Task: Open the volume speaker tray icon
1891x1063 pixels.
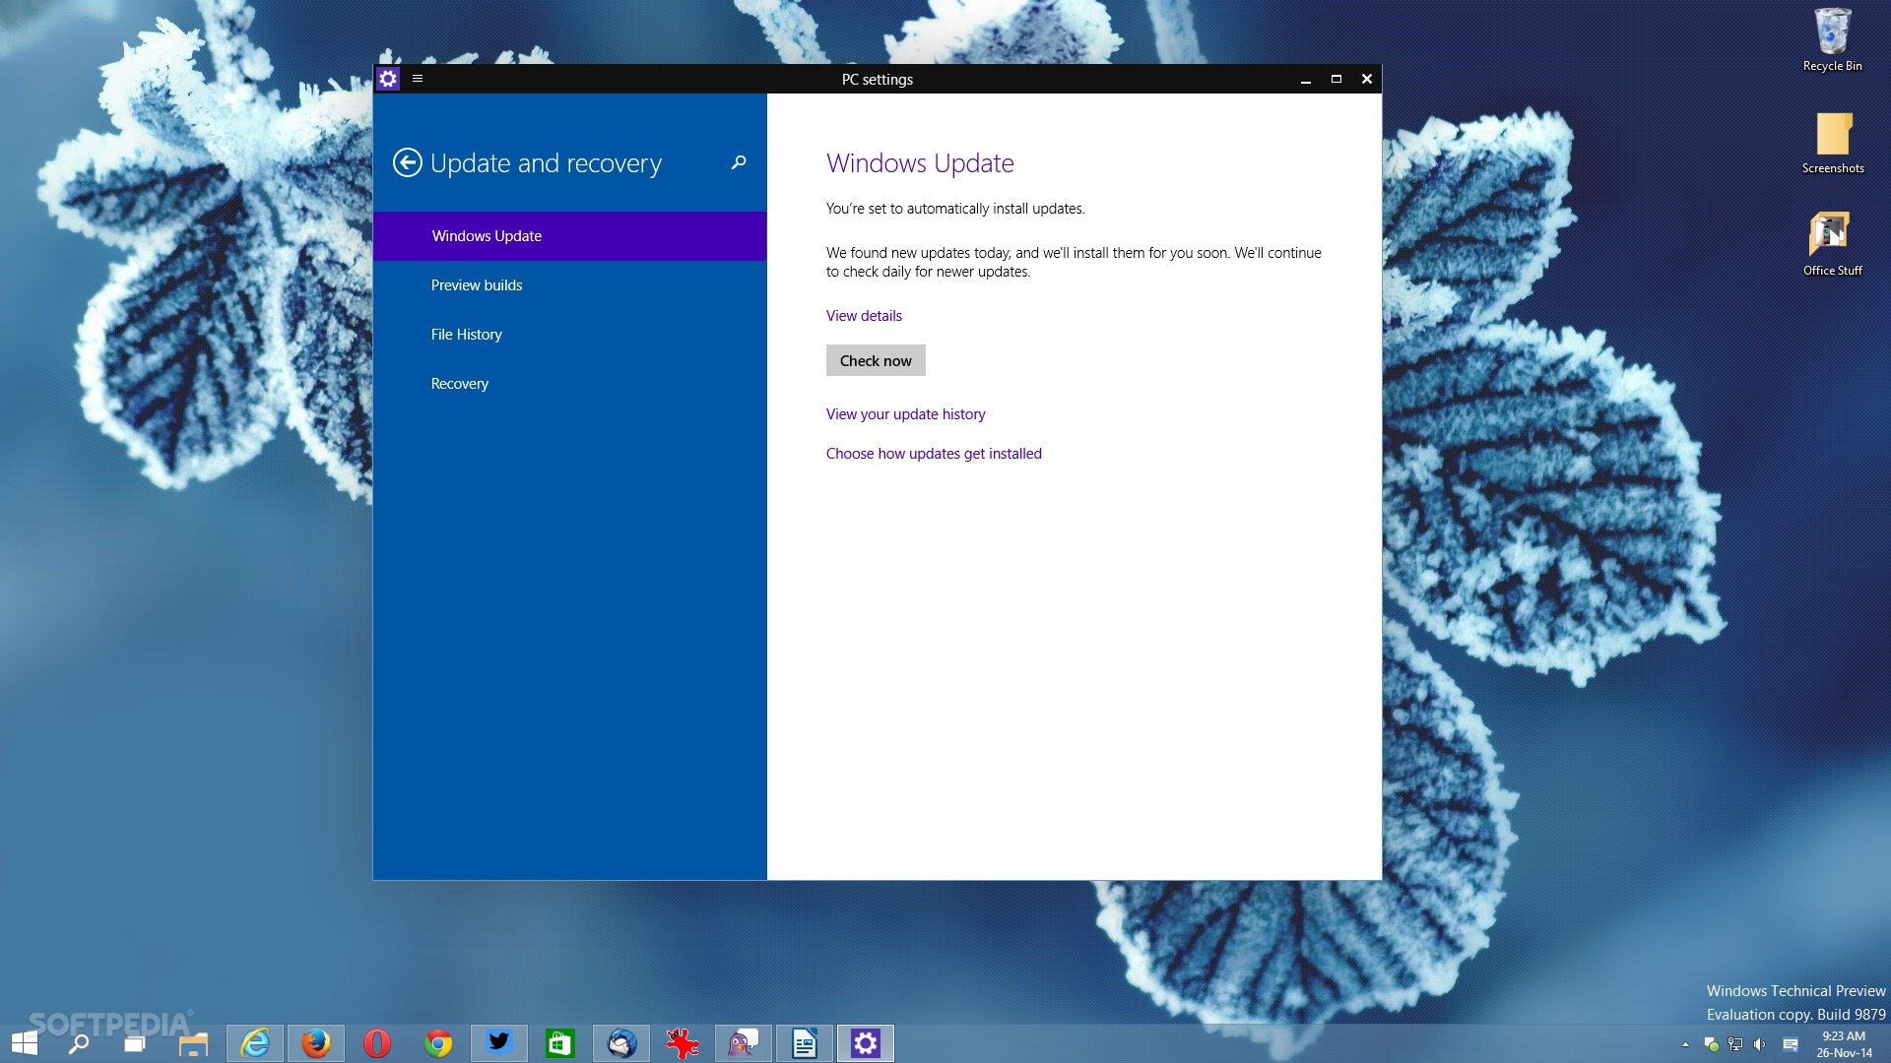Action: pyautogui.click(x=1760, y=1044)
